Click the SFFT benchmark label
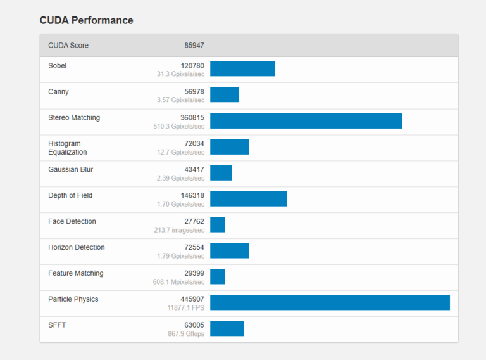Viewport: 486px width, 360px height. 56,325
